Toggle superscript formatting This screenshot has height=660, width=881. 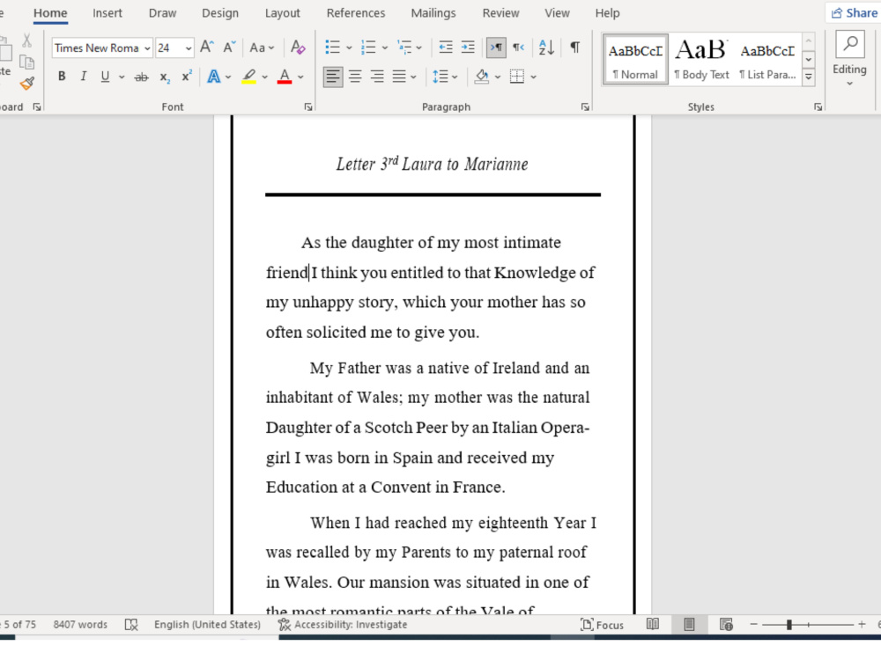(187, 77)
